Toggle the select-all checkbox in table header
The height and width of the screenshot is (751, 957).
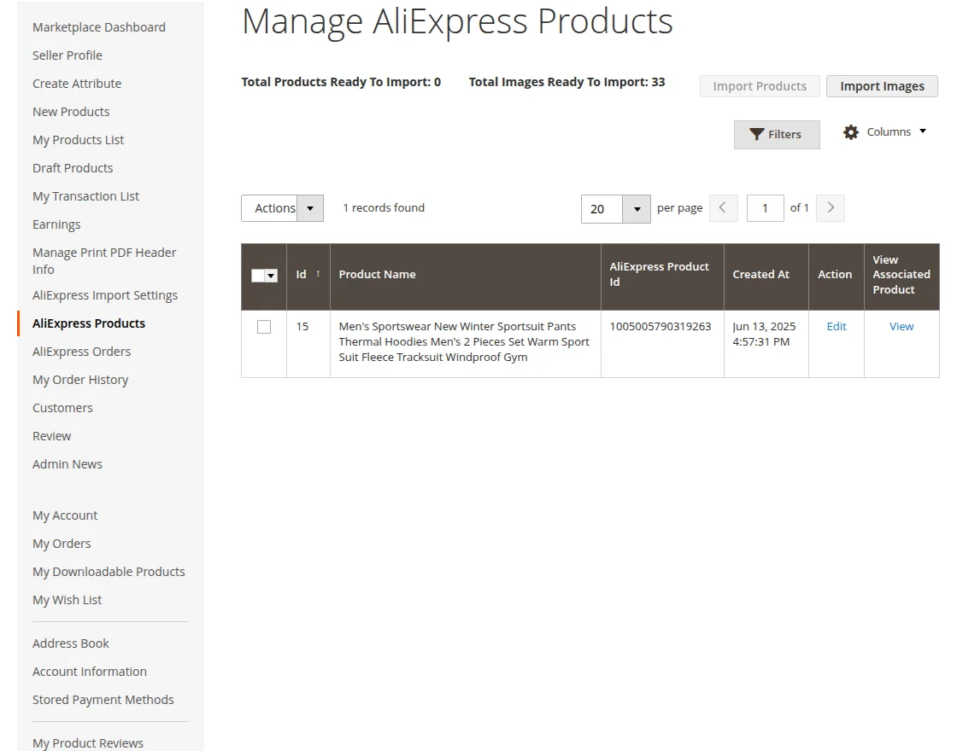tap(258, 275)
